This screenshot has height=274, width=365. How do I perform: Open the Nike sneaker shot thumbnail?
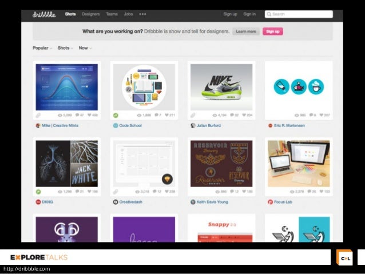[221, 88]
